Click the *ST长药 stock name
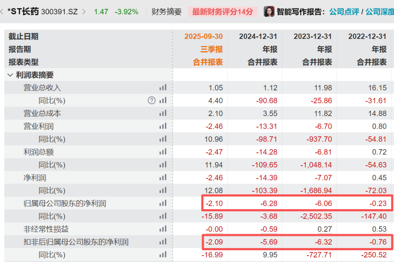The image size is (394, 262). (x=23, y=11)
